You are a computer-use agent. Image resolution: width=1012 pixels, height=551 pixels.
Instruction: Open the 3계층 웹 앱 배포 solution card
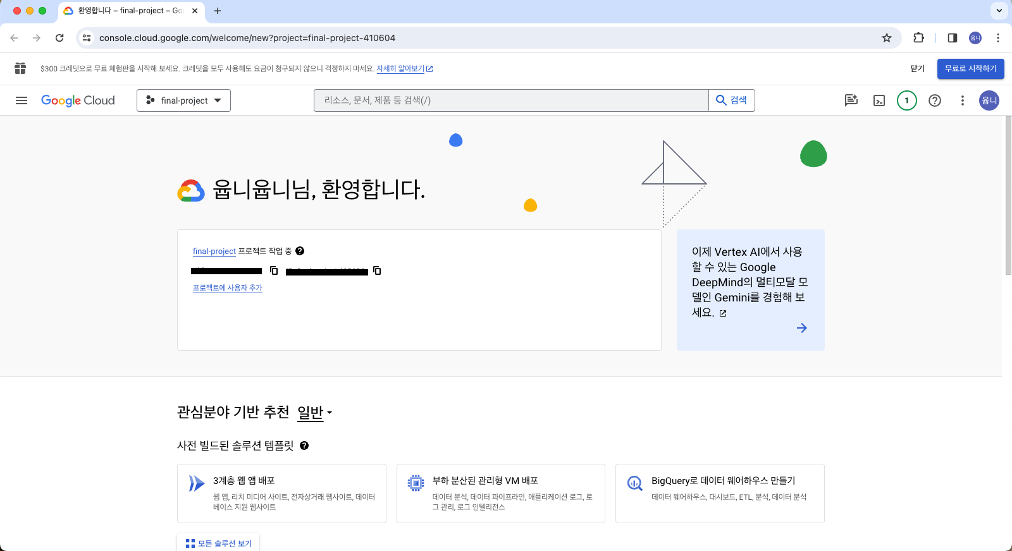(281, 493)
